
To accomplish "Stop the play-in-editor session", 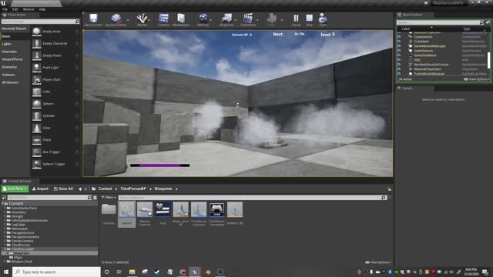I will tap(310, 20).
